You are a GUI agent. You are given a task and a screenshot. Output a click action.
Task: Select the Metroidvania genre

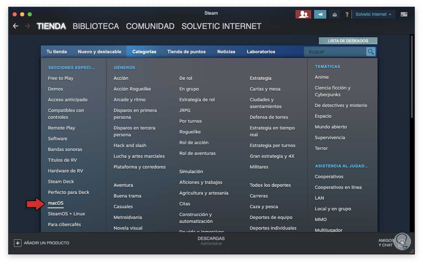(128, 217)
